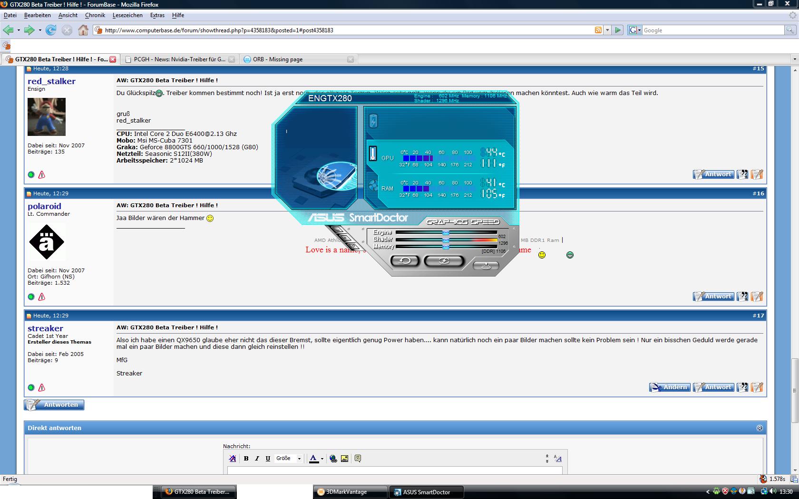Click insert link globe icon
Image resolution: width=799 pixels, height=499 pixels.
point(333,459)
